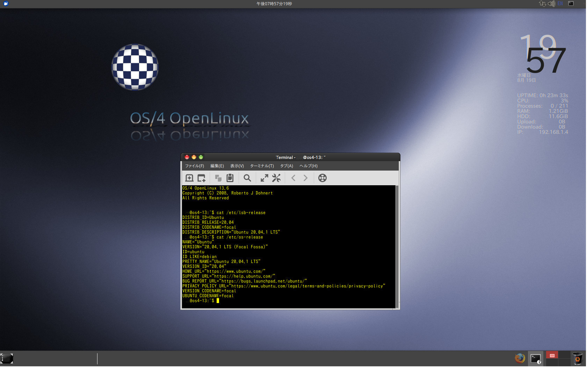Click the checkered ball logo on desktop
The width and height of the screenshot is (587, 367).
click(135, 67)
